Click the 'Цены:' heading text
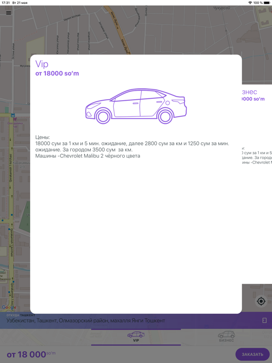Screen dimensions: 272x363 [x=42, y=137]
